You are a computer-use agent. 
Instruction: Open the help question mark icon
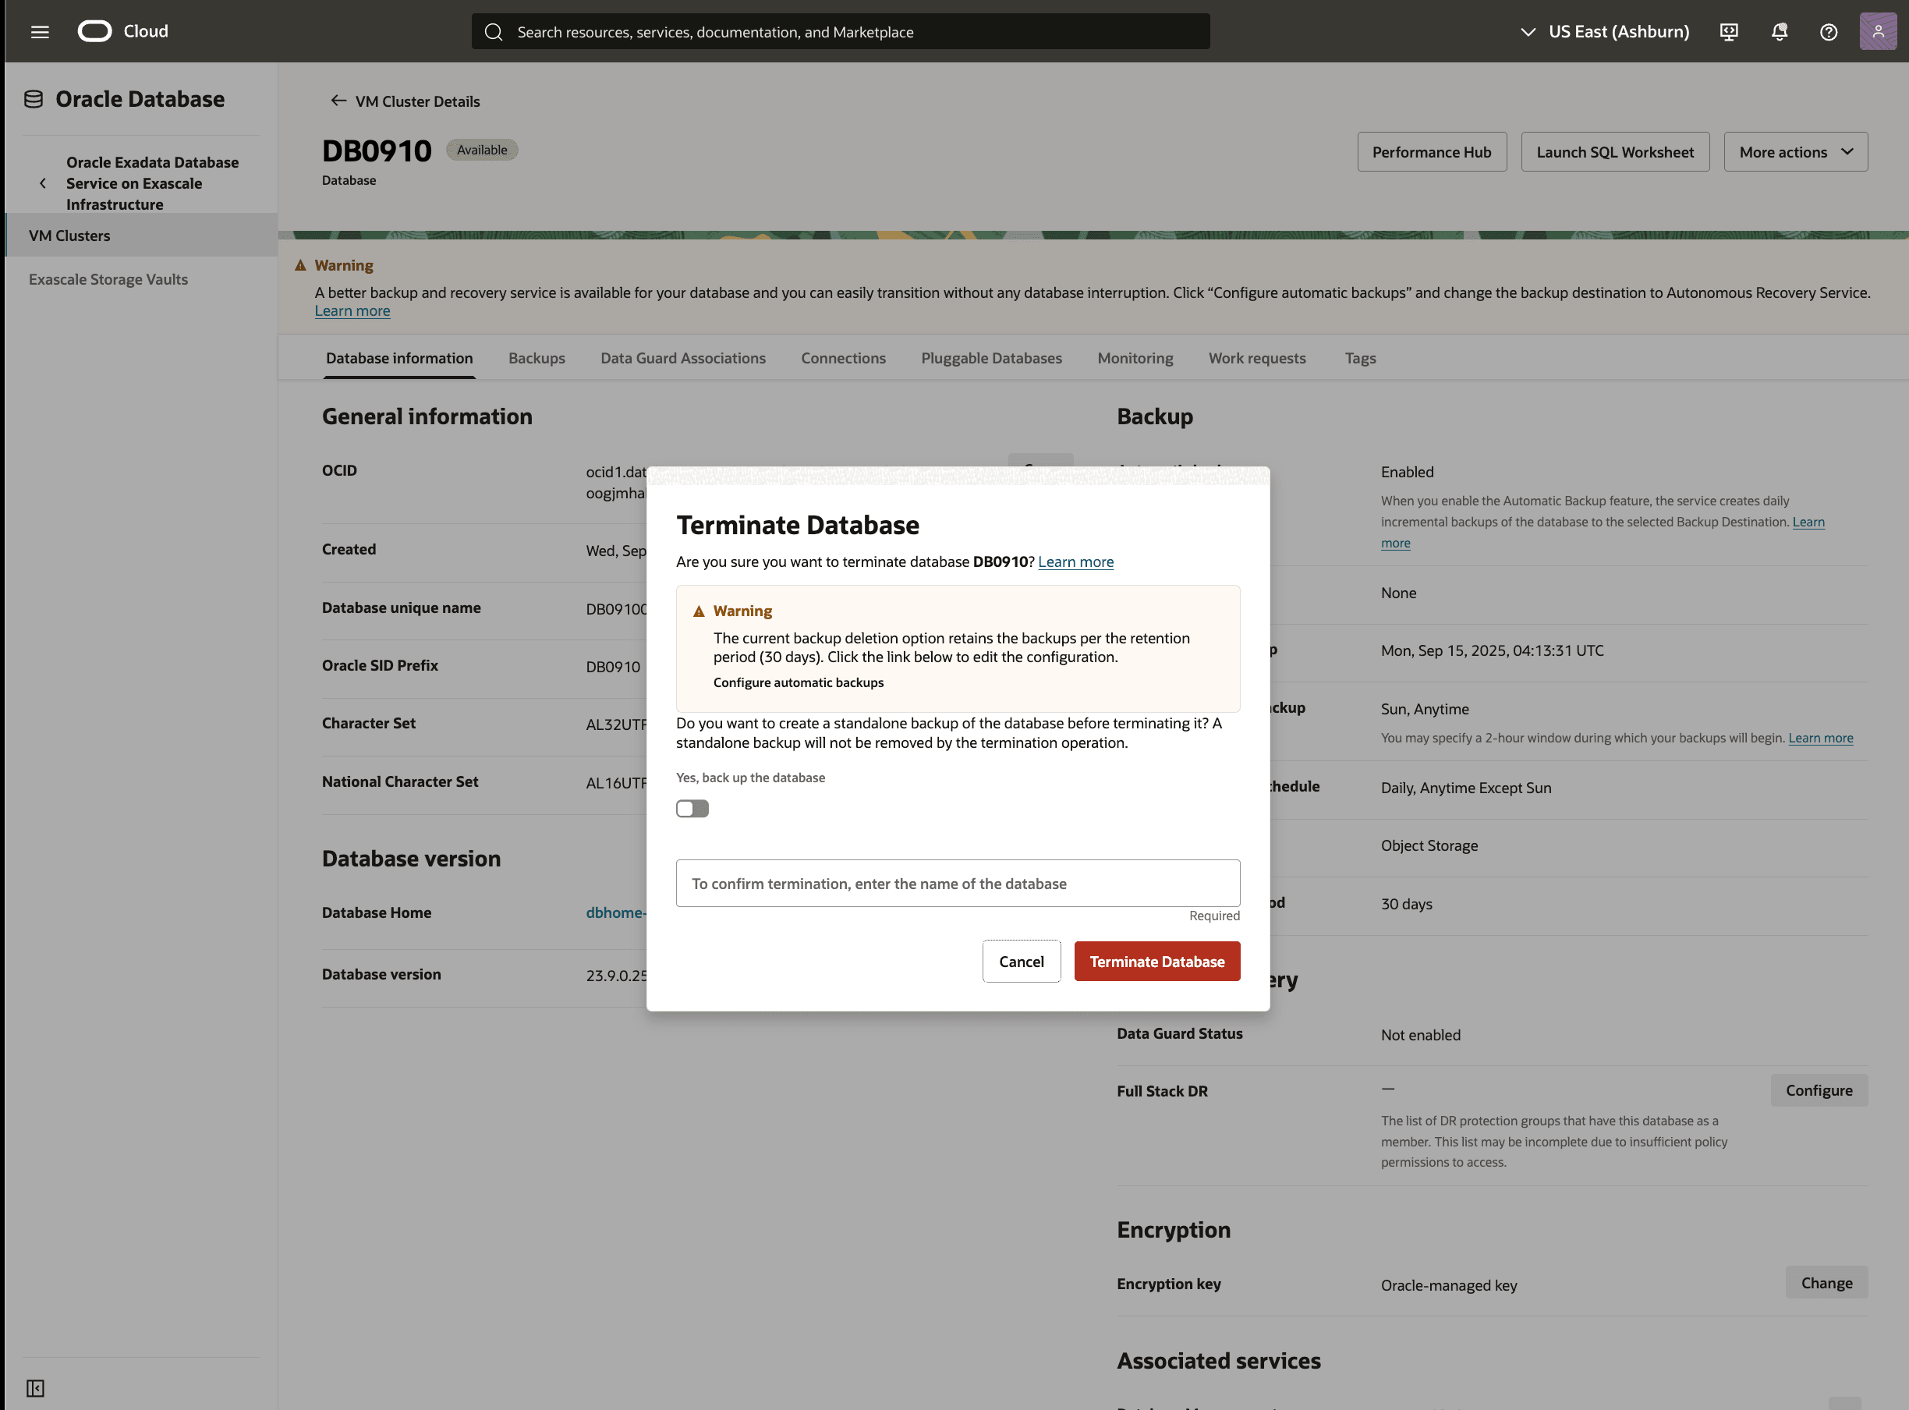pos(1828,31)
